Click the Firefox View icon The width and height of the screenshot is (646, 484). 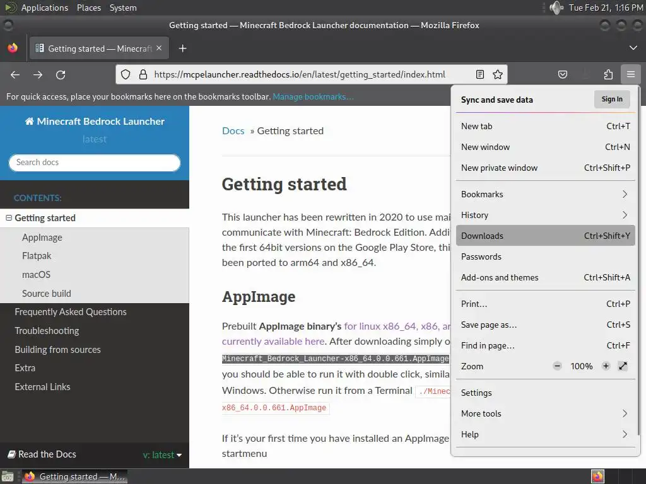(x=13, y=48)
